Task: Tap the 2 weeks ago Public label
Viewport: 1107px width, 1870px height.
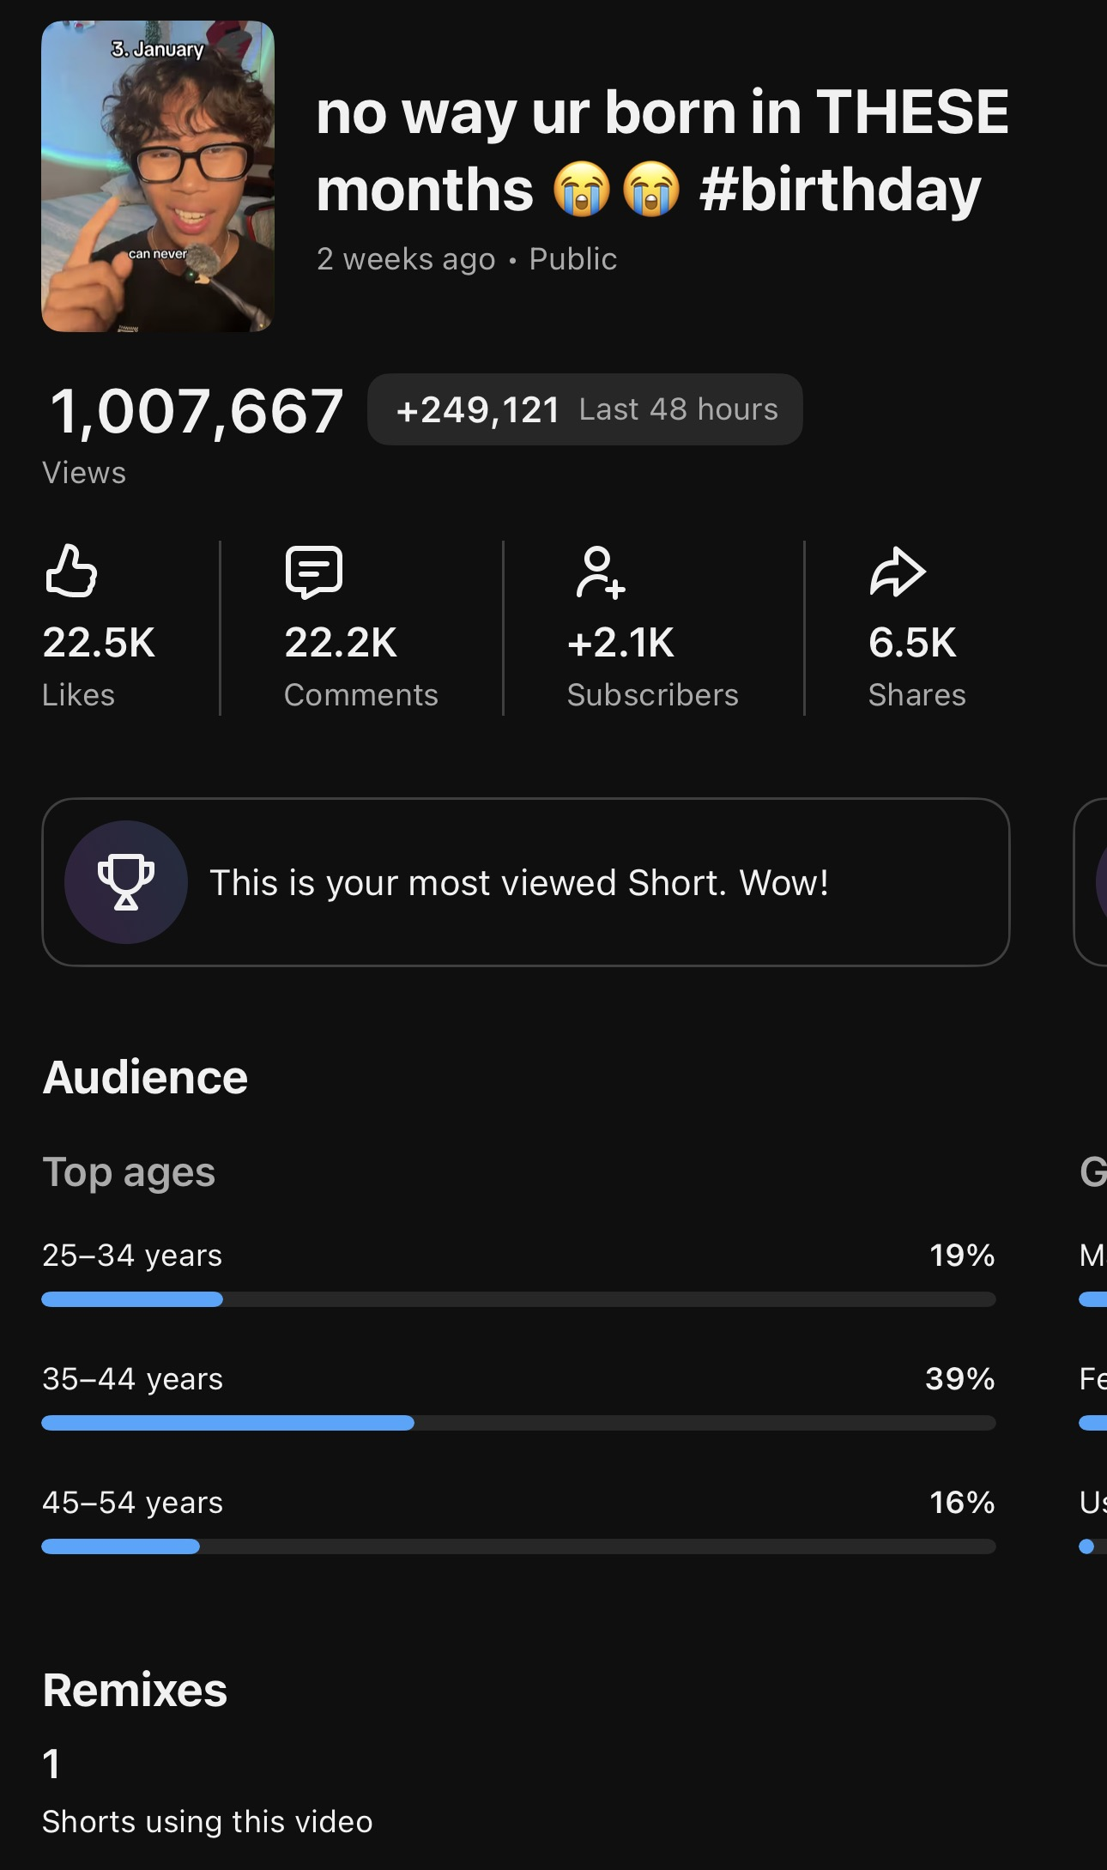Action: (467, 258)
